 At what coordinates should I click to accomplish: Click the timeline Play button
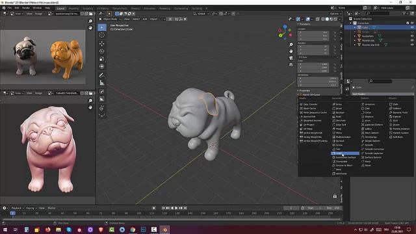click(x=176, y=208)
